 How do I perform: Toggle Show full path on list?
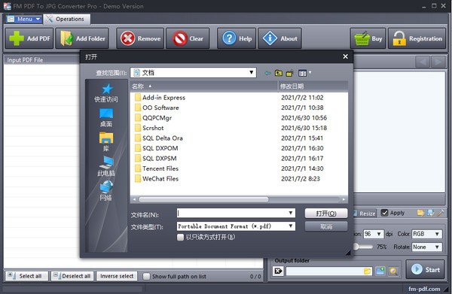point(146,277)
